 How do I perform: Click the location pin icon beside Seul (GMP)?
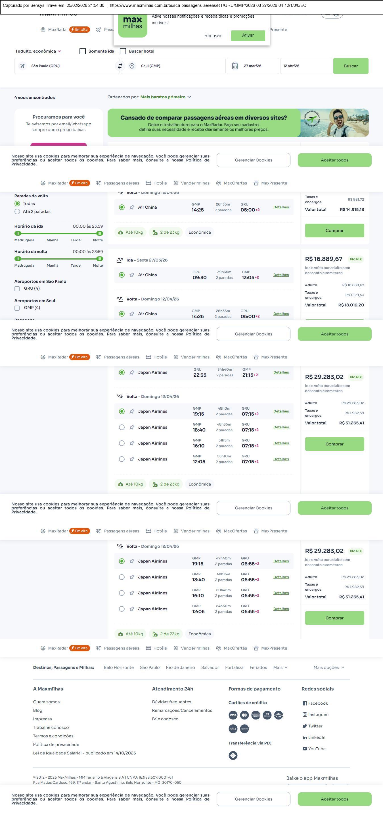tap(132, 66)
